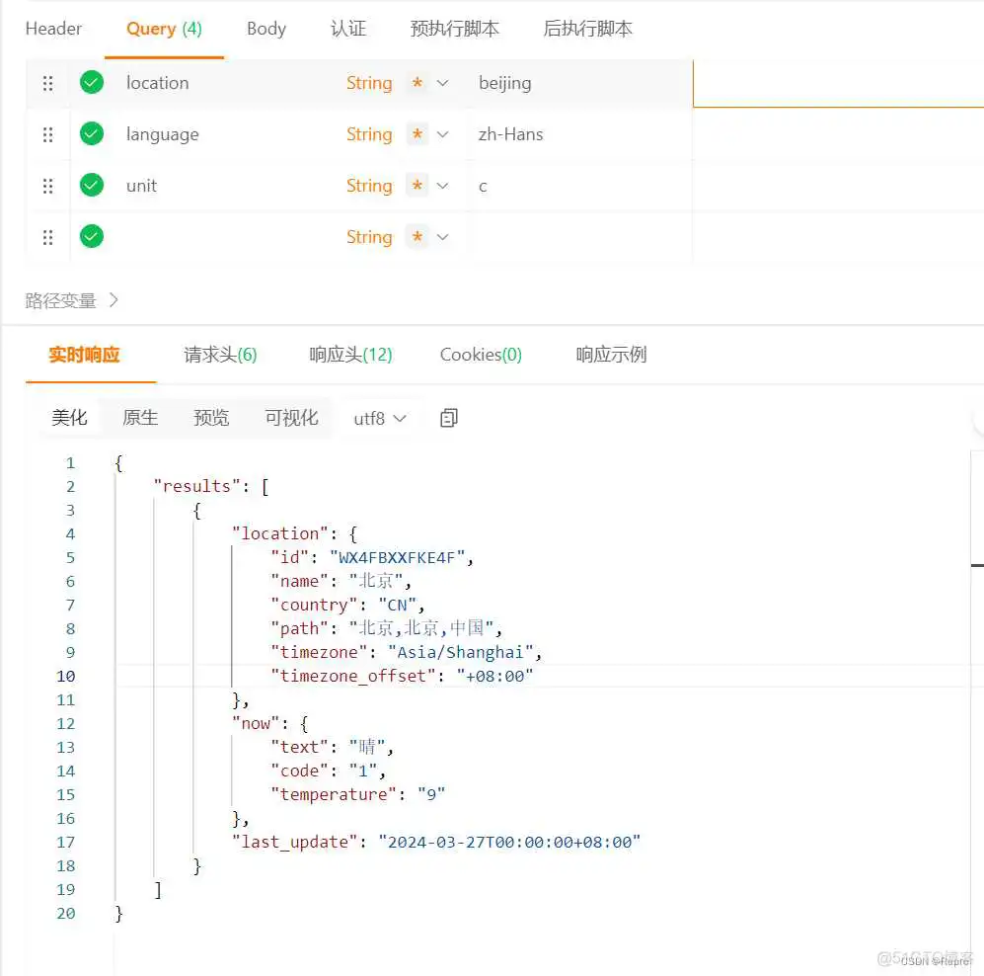Click the "timezone_offset" key on line 10
984x976 pixels.
click(353, 677)
